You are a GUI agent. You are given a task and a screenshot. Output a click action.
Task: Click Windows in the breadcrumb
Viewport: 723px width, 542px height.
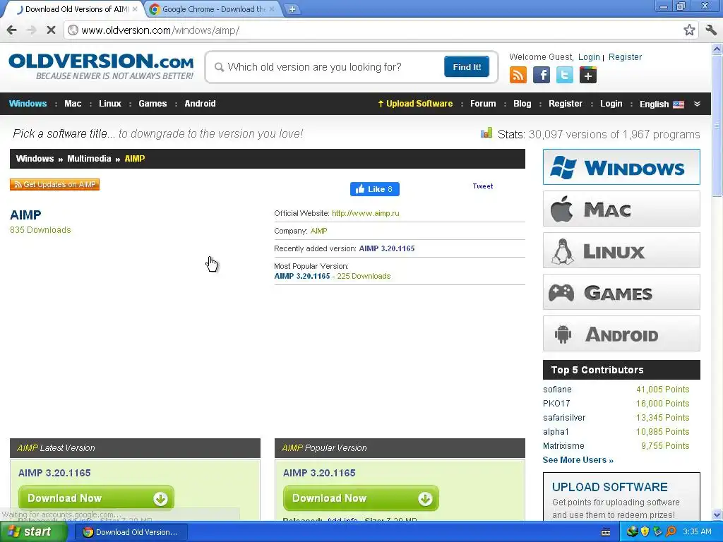click(x=35, y=159)
